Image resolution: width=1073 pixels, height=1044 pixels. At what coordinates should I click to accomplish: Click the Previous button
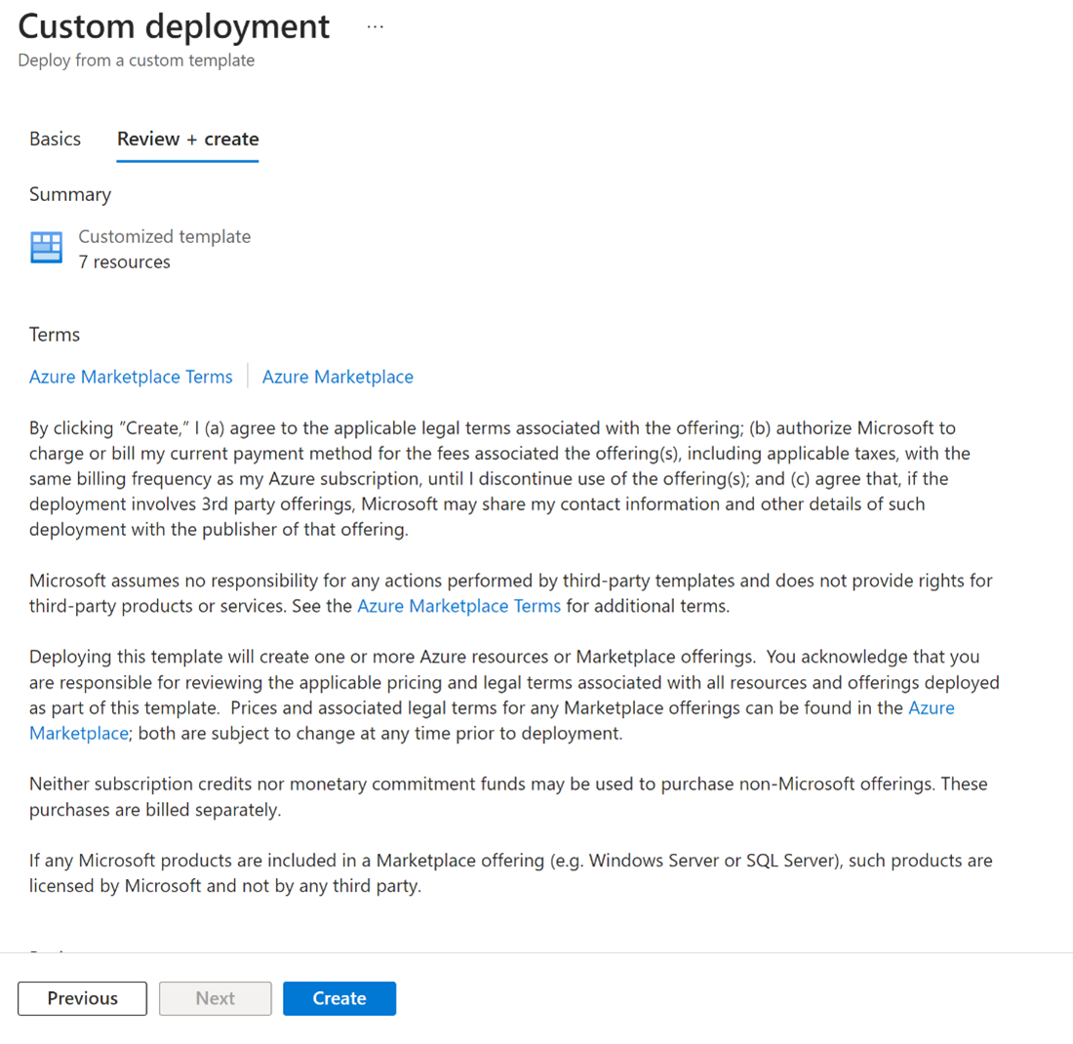tap(82, 998)
